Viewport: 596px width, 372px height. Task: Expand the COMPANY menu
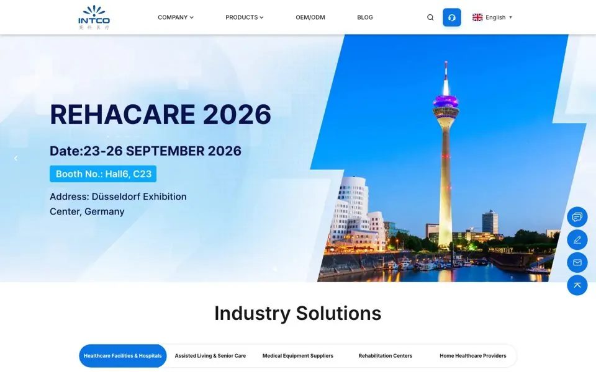click(x=176, y=17)
